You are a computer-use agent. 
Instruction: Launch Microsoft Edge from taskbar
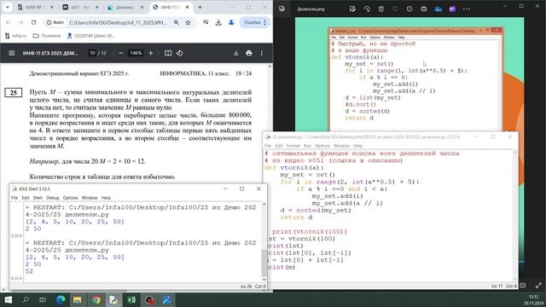pos(61,299)
